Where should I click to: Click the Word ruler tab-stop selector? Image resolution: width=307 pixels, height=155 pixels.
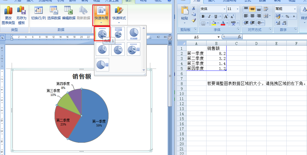coord(3,37)
